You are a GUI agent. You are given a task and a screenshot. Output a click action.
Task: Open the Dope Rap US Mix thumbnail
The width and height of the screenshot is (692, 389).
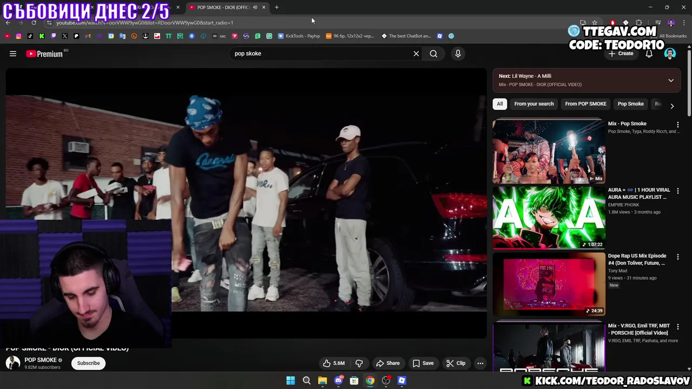[x=549, y=284]
